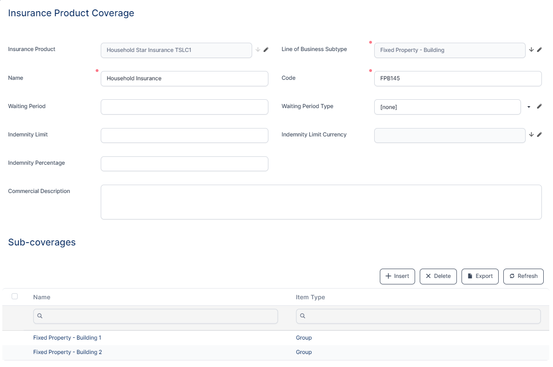This screenshot has width=553, height=367.
Task: Sort by the Name column header
Action: [x=42, y=297]
